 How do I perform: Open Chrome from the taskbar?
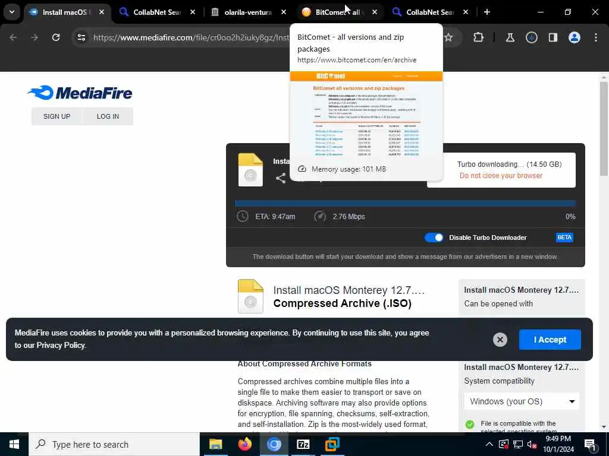pyautogui.click(x=274, y=444)
